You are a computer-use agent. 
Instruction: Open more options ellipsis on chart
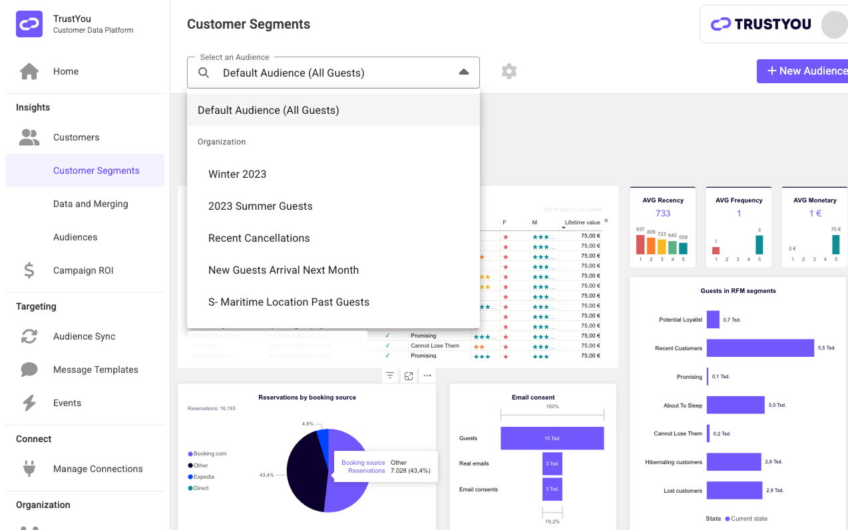pyautogui.click(x=427, y=376)
